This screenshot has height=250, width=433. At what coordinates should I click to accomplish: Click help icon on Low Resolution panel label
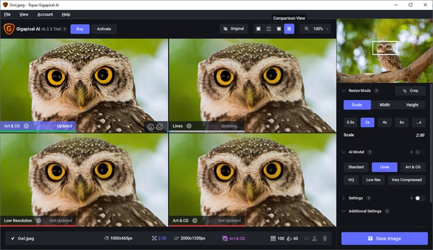pos(38,221)
